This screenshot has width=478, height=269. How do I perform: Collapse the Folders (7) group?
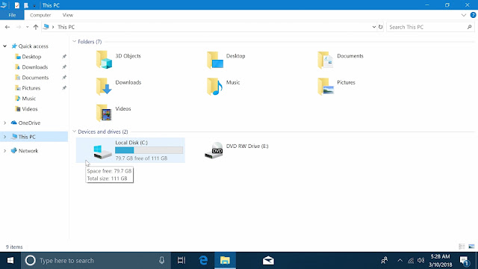pos(74,42)
